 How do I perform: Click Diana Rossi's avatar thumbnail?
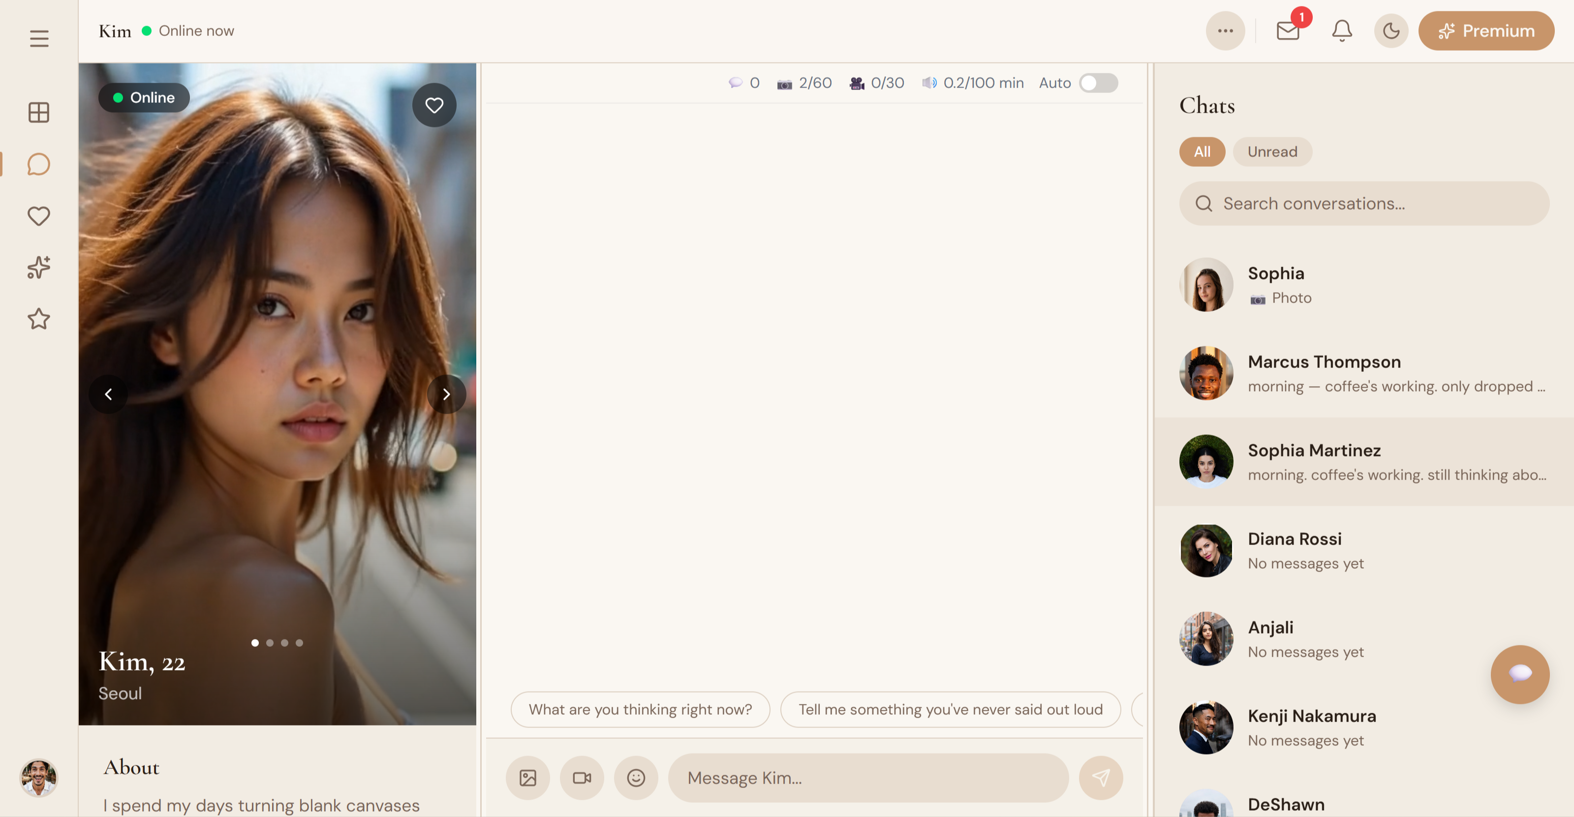[x=1205, y=550]
